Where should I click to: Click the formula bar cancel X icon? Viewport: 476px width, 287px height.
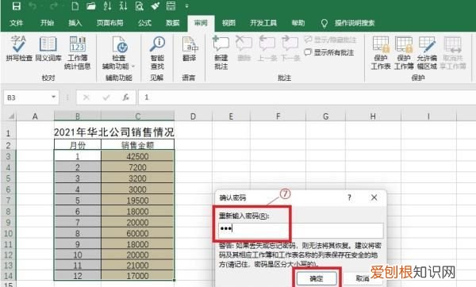pos(86,98)
